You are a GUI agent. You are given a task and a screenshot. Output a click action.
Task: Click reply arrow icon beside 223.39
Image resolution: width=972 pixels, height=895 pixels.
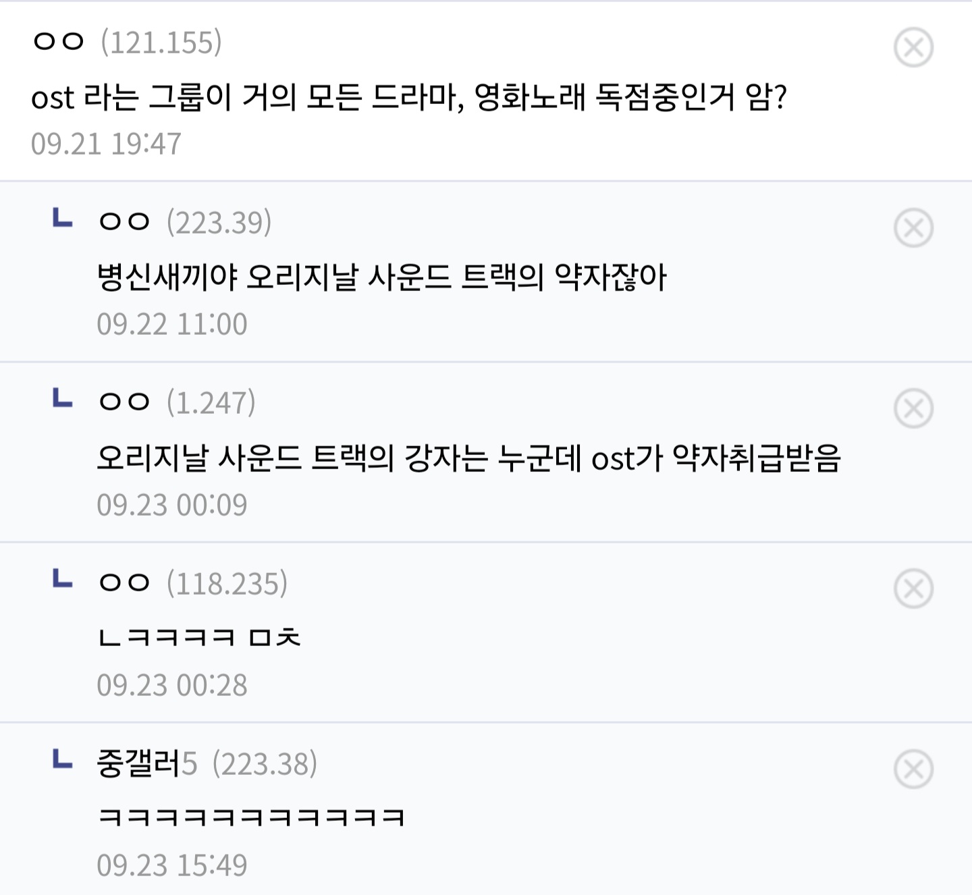pyautogui.click(x=63, y=217)
